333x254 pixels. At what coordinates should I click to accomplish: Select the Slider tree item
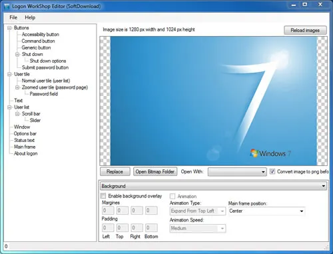35,120
